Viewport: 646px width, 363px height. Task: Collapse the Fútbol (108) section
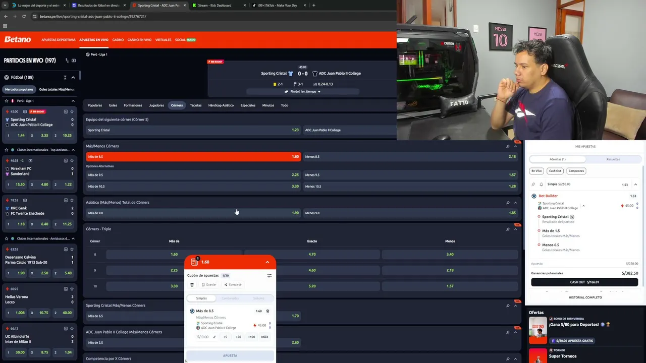point(73,77)
